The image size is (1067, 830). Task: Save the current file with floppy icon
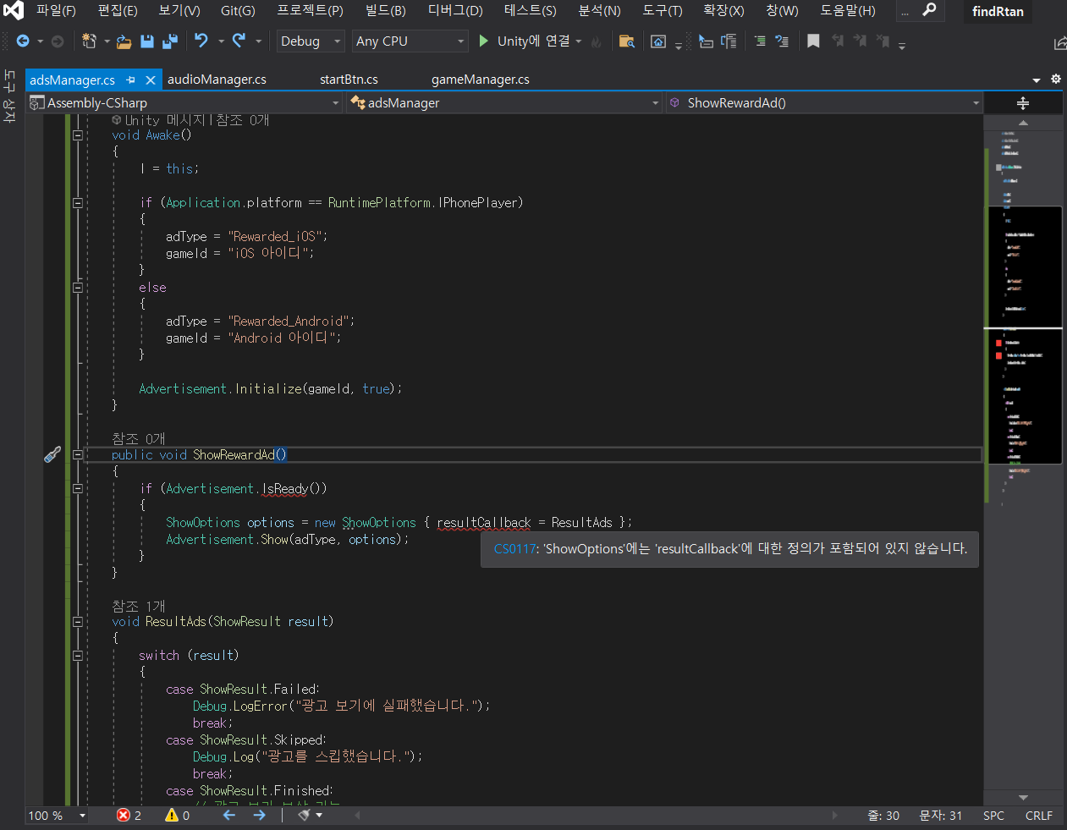coord(147,41)
